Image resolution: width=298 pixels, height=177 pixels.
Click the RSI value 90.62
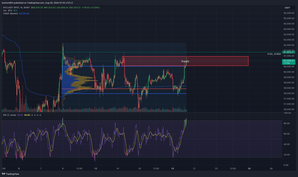(x=20, y=115)
